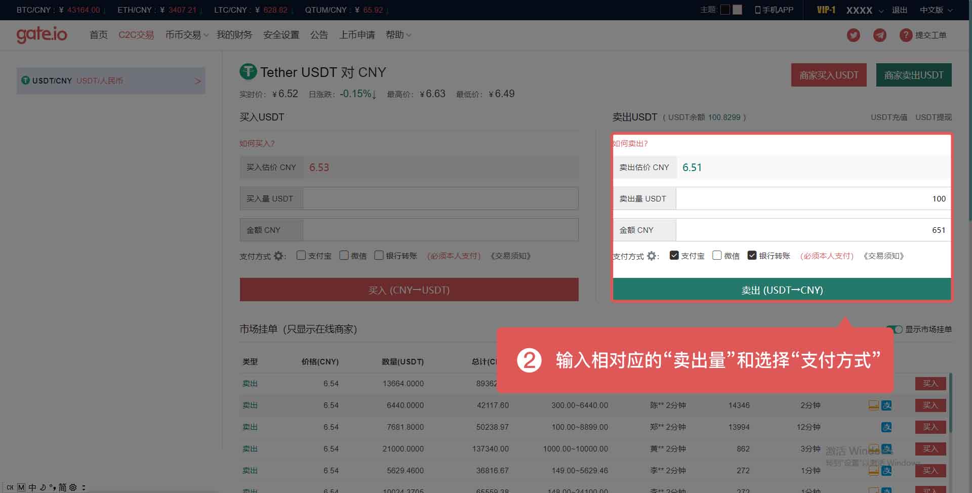Click the USDT充值 link
The image size is (972, 493).
(x=889, y=117)
